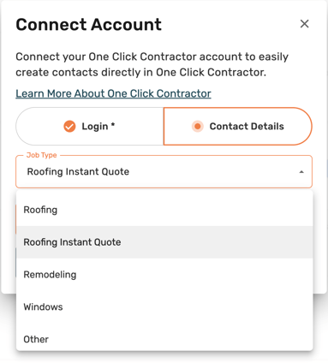The image size is (328, 363).
Task: Pick Windows from the dropdown options
Action: point(164,306)
